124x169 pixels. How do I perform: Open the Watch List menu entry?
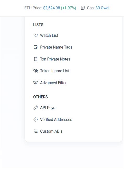tap(49, 36)
